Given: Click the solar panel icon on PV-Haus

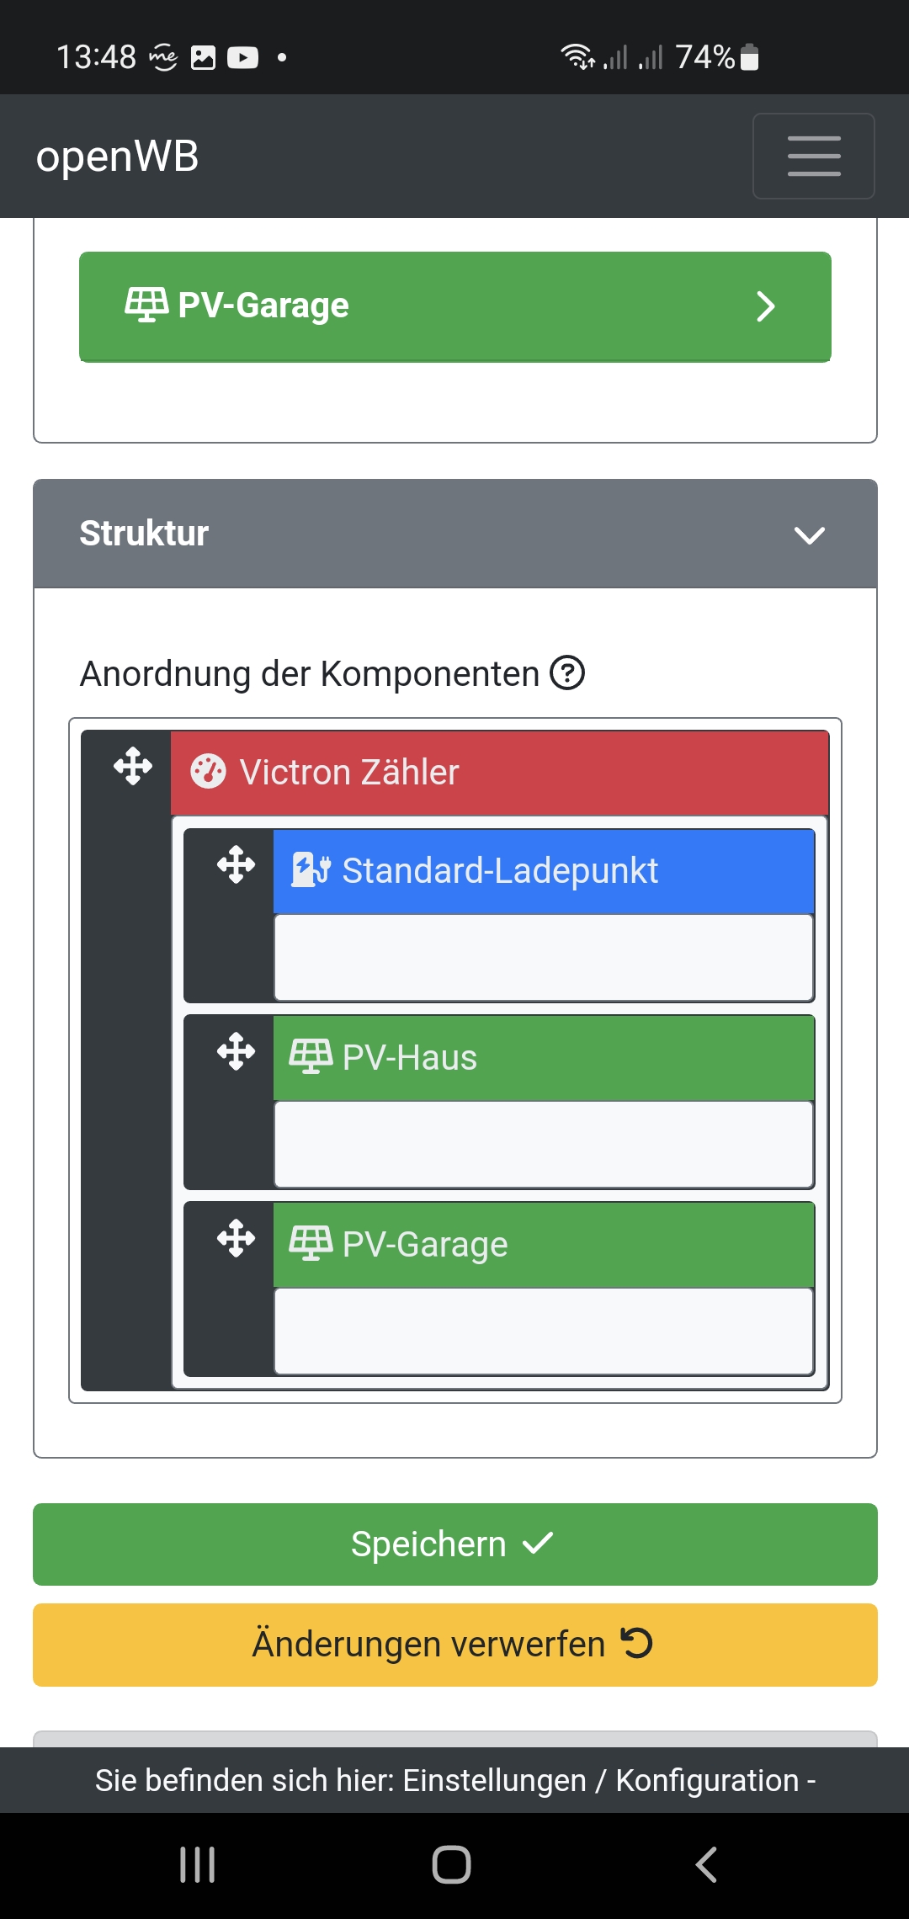Looking at the screenshot, I should point(310,1056).
